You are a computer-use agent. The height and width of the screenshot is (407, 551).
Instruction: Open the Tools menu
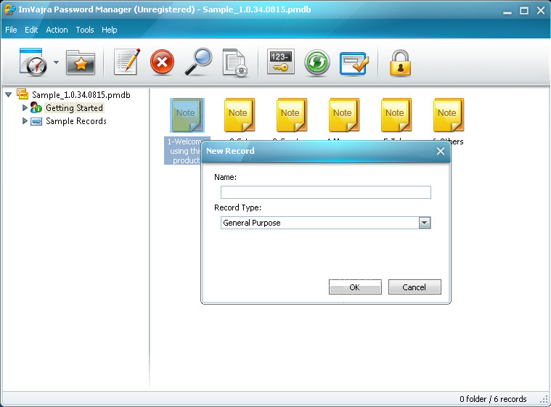(x=85, y=30)
